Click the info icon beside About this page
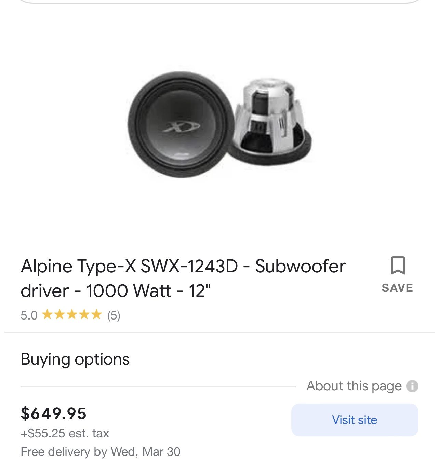Screen dimensions: 439x462 (412, 386)
